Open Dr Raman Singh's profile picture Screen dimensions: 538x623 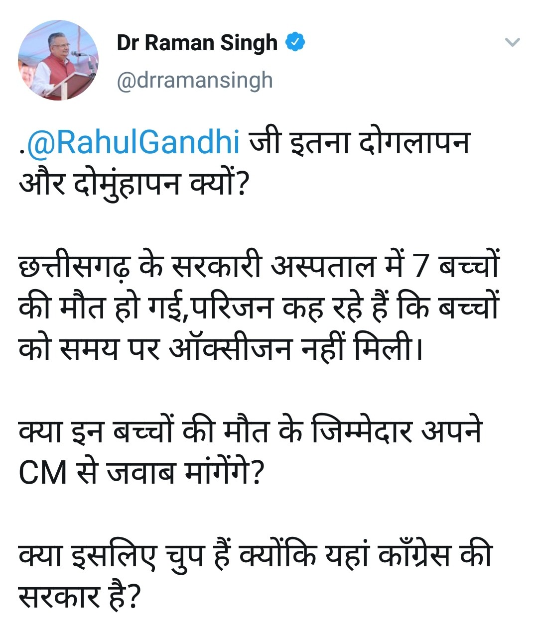(58, 60)
